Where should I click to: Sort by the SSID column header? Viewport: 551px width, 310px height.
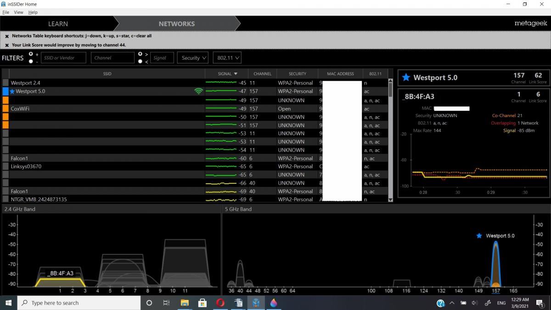tap(107, 73)
